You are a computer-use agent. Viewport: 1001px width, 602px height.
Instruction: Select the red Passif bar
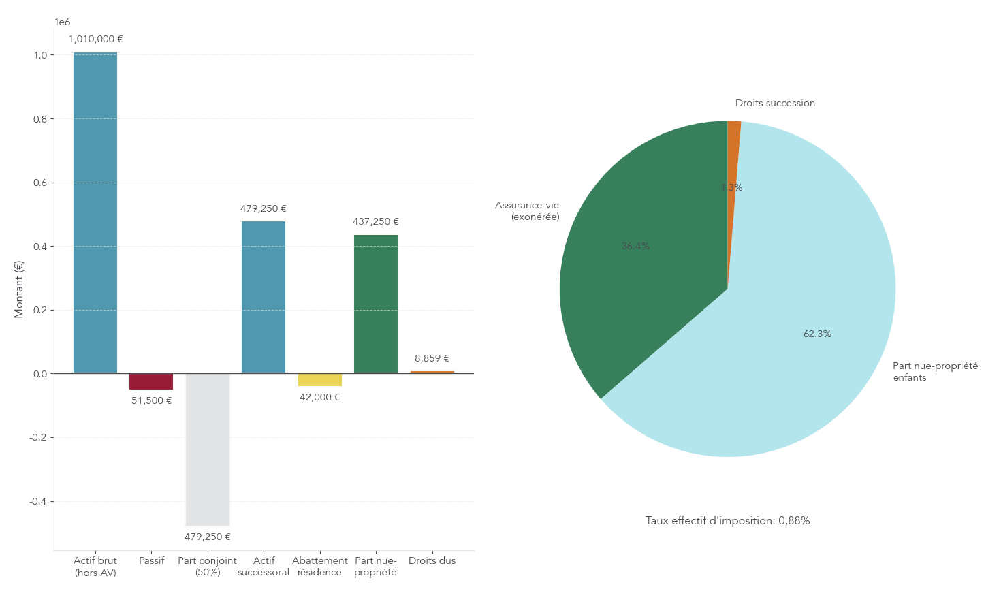tap(151, 381)
